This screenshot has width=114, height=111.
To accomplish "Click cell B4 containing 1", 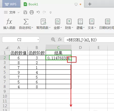I will point(37,67).
